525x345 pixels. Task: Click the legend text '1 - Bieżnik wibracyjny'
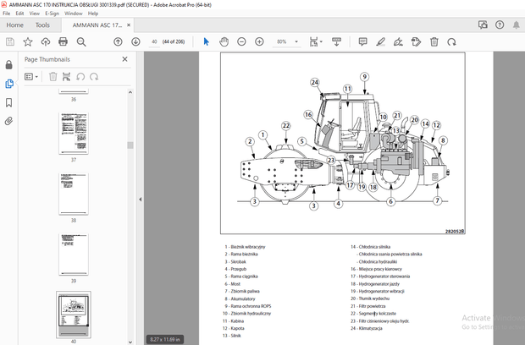pyautogui.click(x=245, y=247)
